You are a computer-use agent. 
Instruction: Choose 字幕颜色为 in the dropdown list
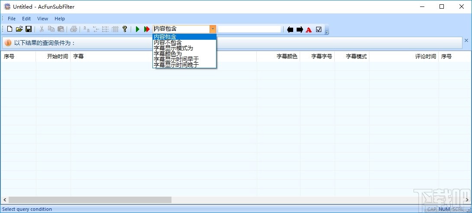click(184, 54)
